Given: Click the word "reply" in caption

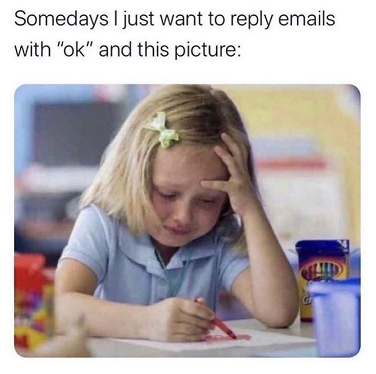Looking at the screenshot, I should coord(252,20).
